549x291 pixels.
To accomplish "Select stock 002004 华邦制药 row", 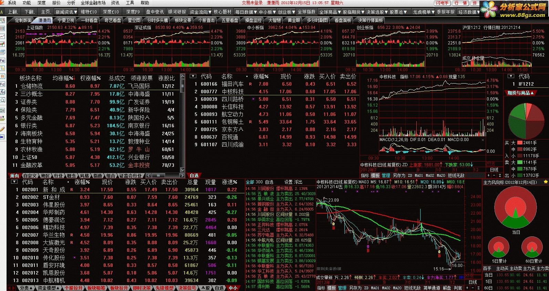I will coord(126,212).
